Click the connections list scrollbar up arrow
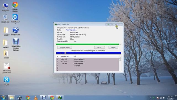 pos(120,56)
